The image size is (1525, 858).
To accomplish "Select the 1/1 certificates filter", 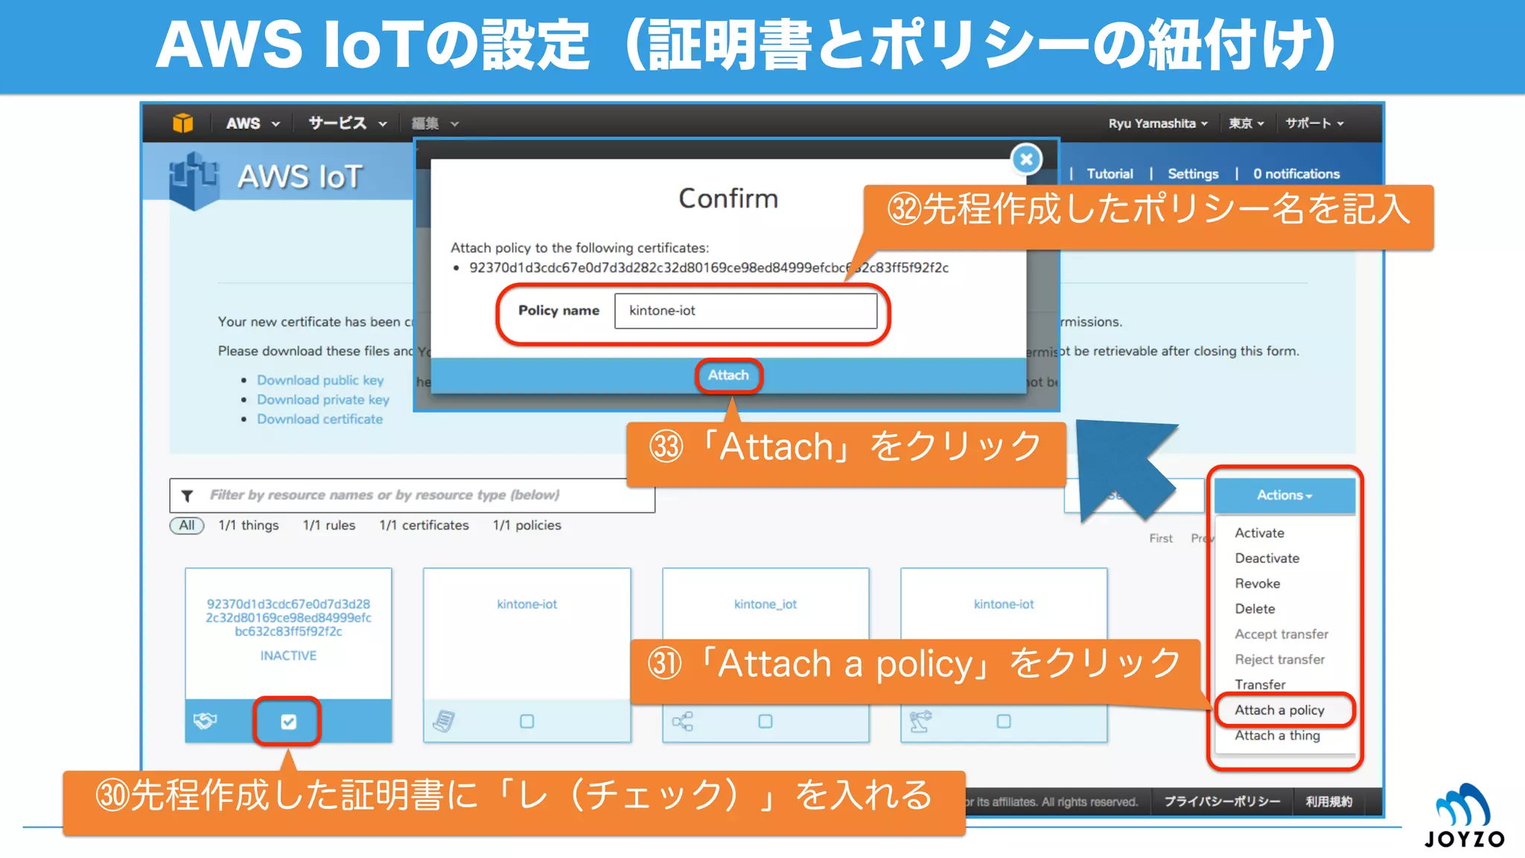I will (424, 525).
